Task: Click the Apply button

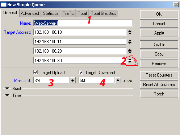Action: pos(159,33)
